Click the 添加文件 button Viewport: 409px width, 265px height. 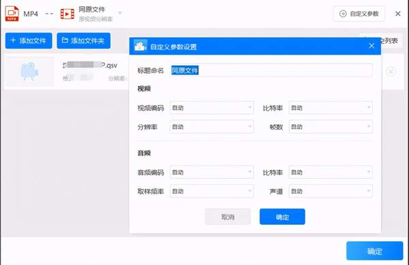pyautogui.click(x=29, y=40)
